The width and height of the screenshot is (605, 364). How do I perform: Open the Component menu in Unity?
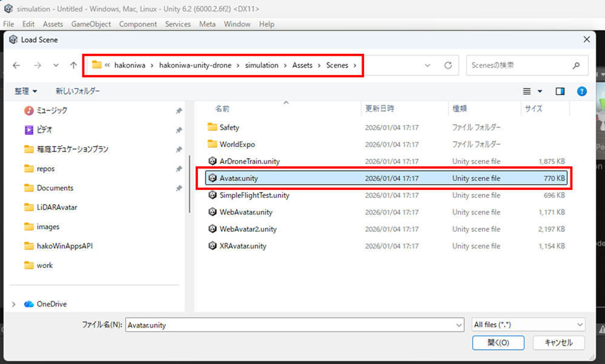pos(137,24)
